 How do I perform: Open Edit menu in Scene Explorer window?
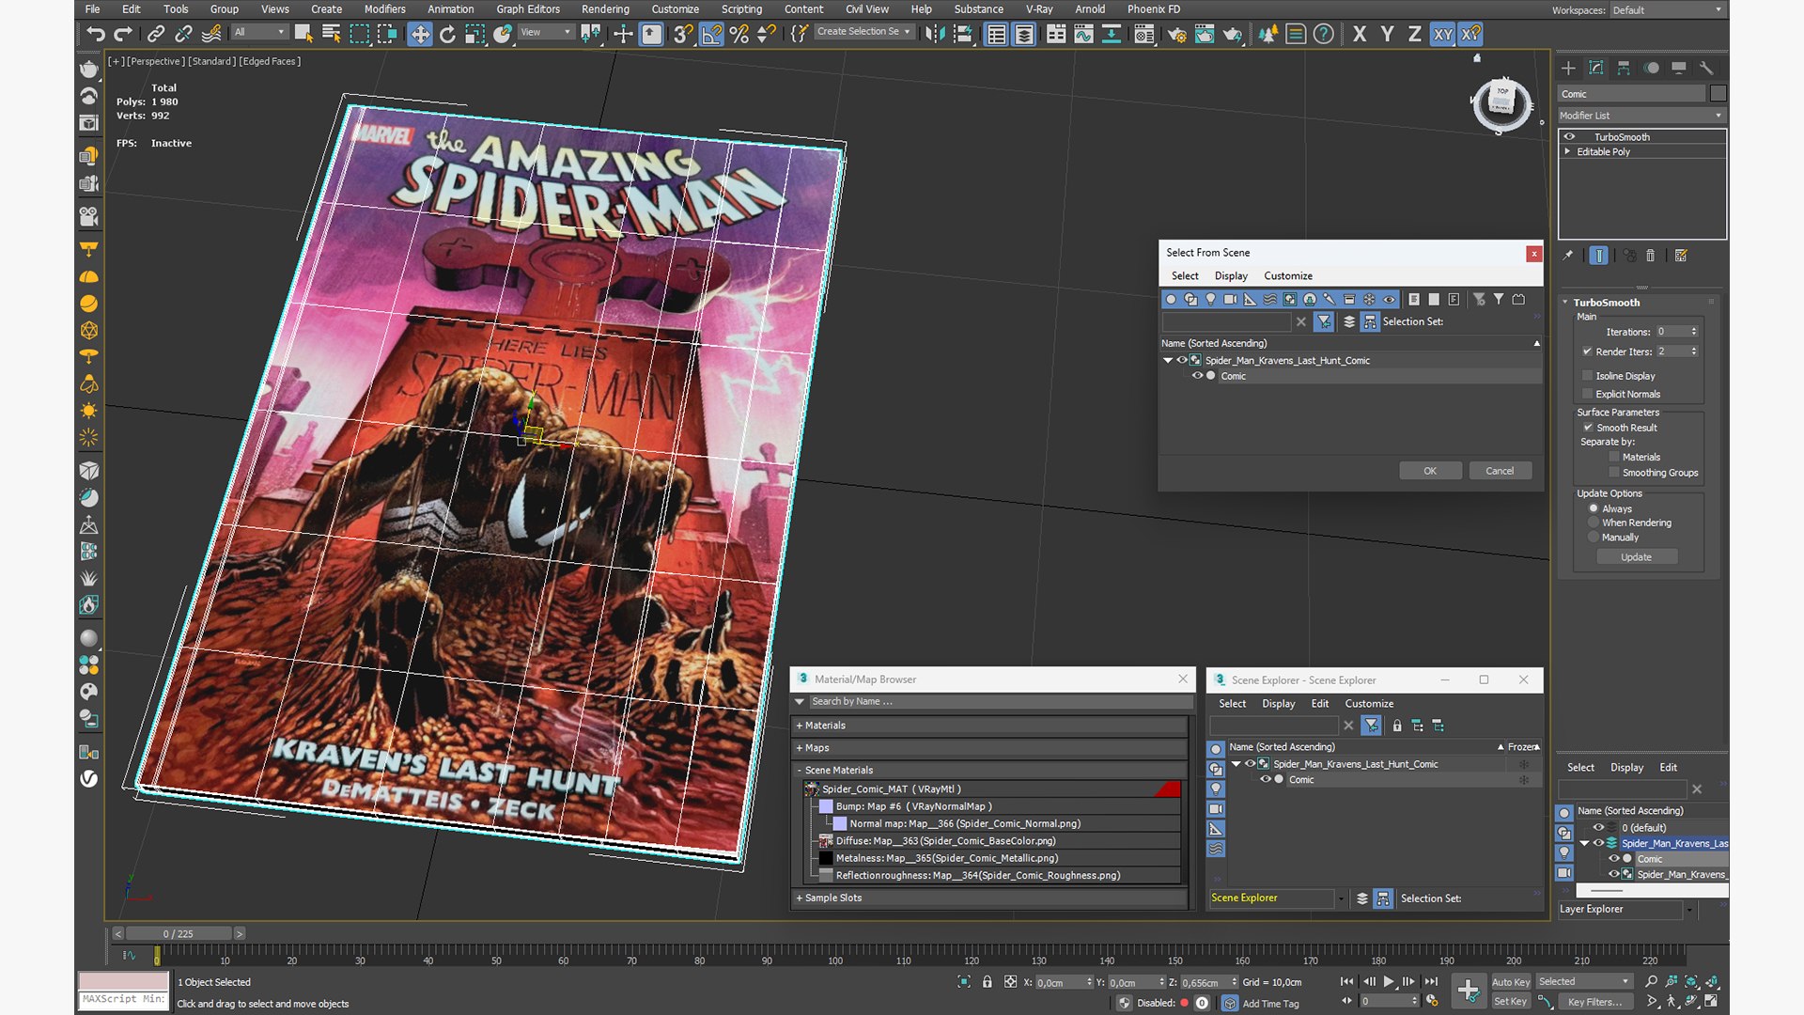(x=1320, y=704)
